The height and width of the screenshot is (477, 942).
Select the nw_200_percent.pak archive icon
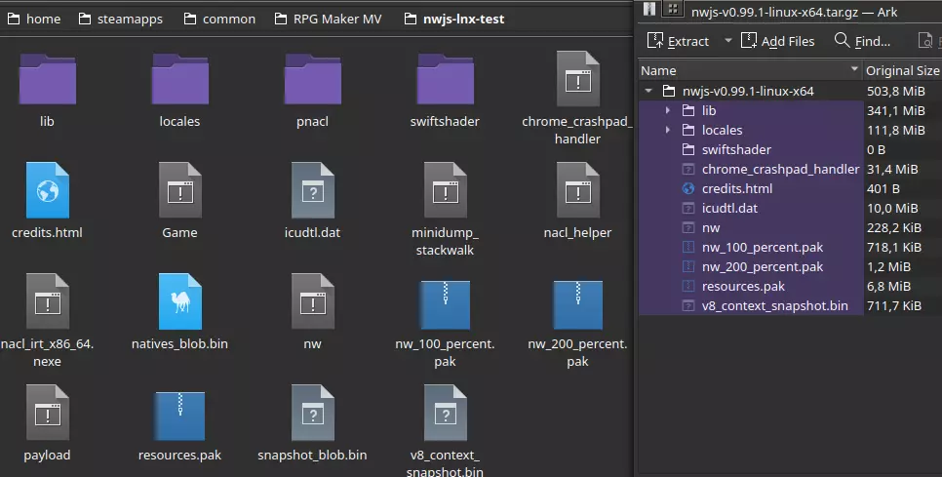pyautogui.click(x=578, y=304)
